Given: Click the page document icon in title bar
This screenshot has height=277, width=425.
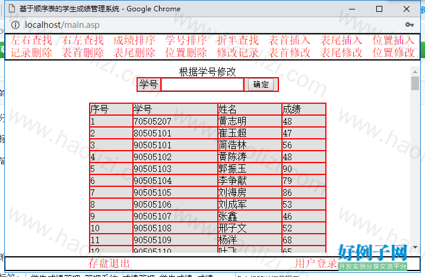Looking at the screenshot, I should [12, 9].
